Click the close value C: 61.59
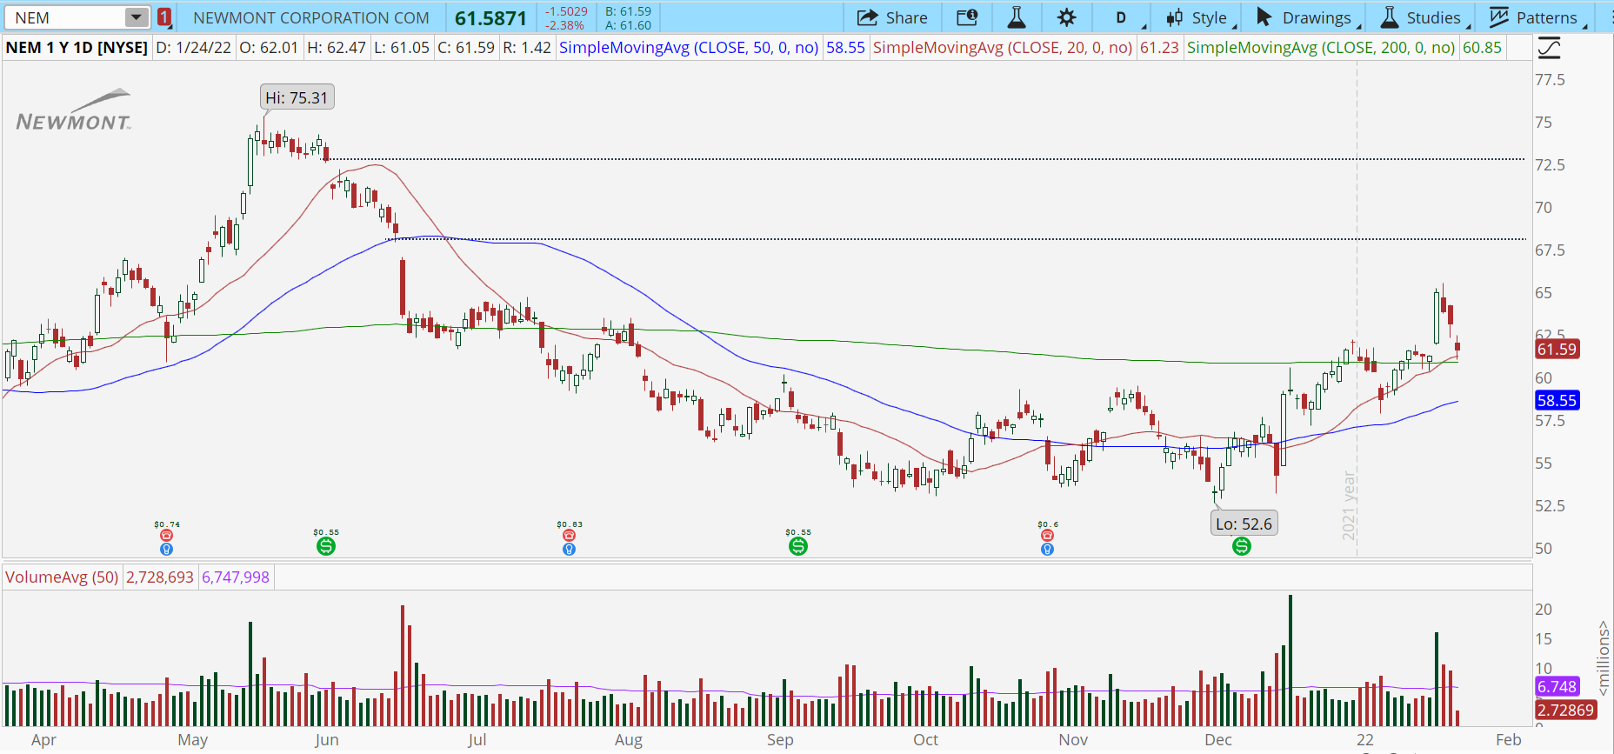This screenshot has width=1614, height=754. [466, 47]
